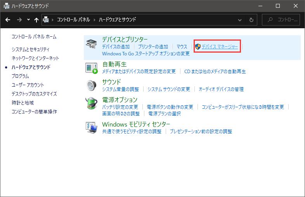
Task: Open プログラム category in sidebar
Action: point(20,76)
